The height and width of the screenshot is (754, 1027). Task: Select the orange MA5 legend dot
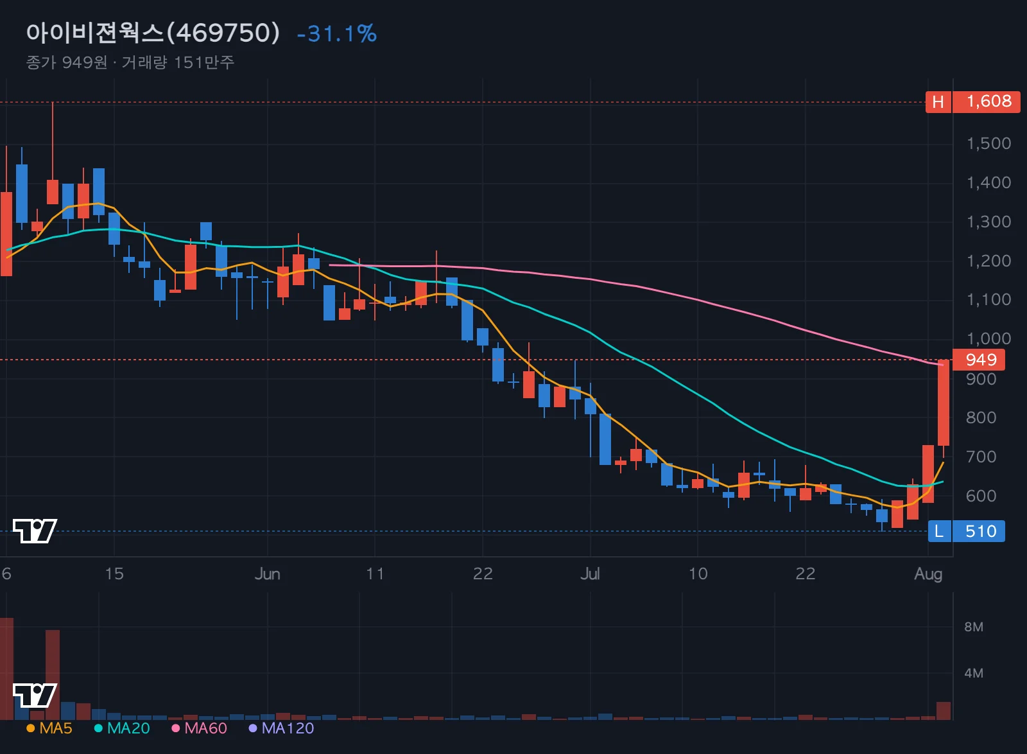pyautogui.click(x=30, y=728)
